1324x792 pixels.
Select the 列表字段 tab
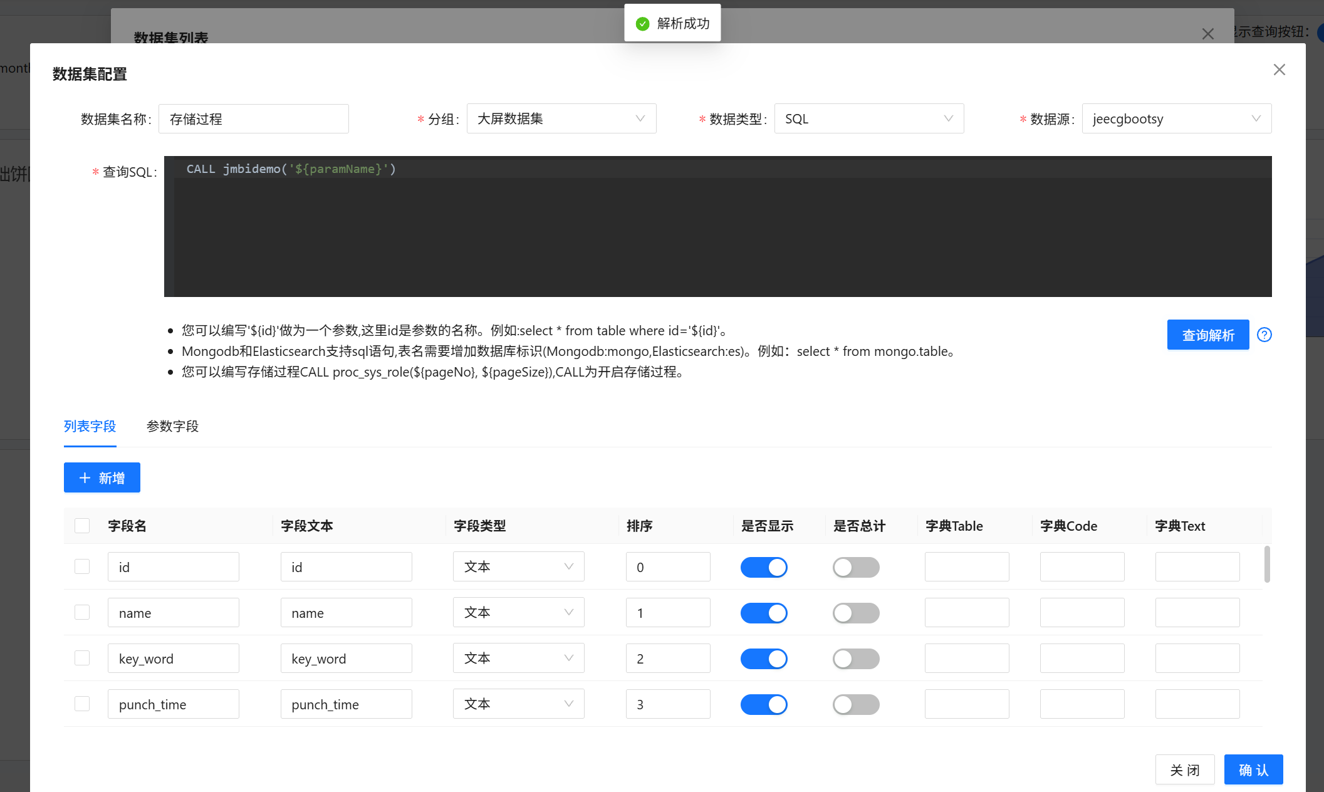click(90, 426)
